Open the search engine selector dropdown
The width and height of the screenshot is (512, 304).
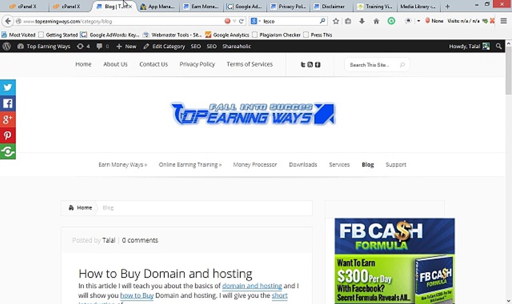[x=256, y=21]
